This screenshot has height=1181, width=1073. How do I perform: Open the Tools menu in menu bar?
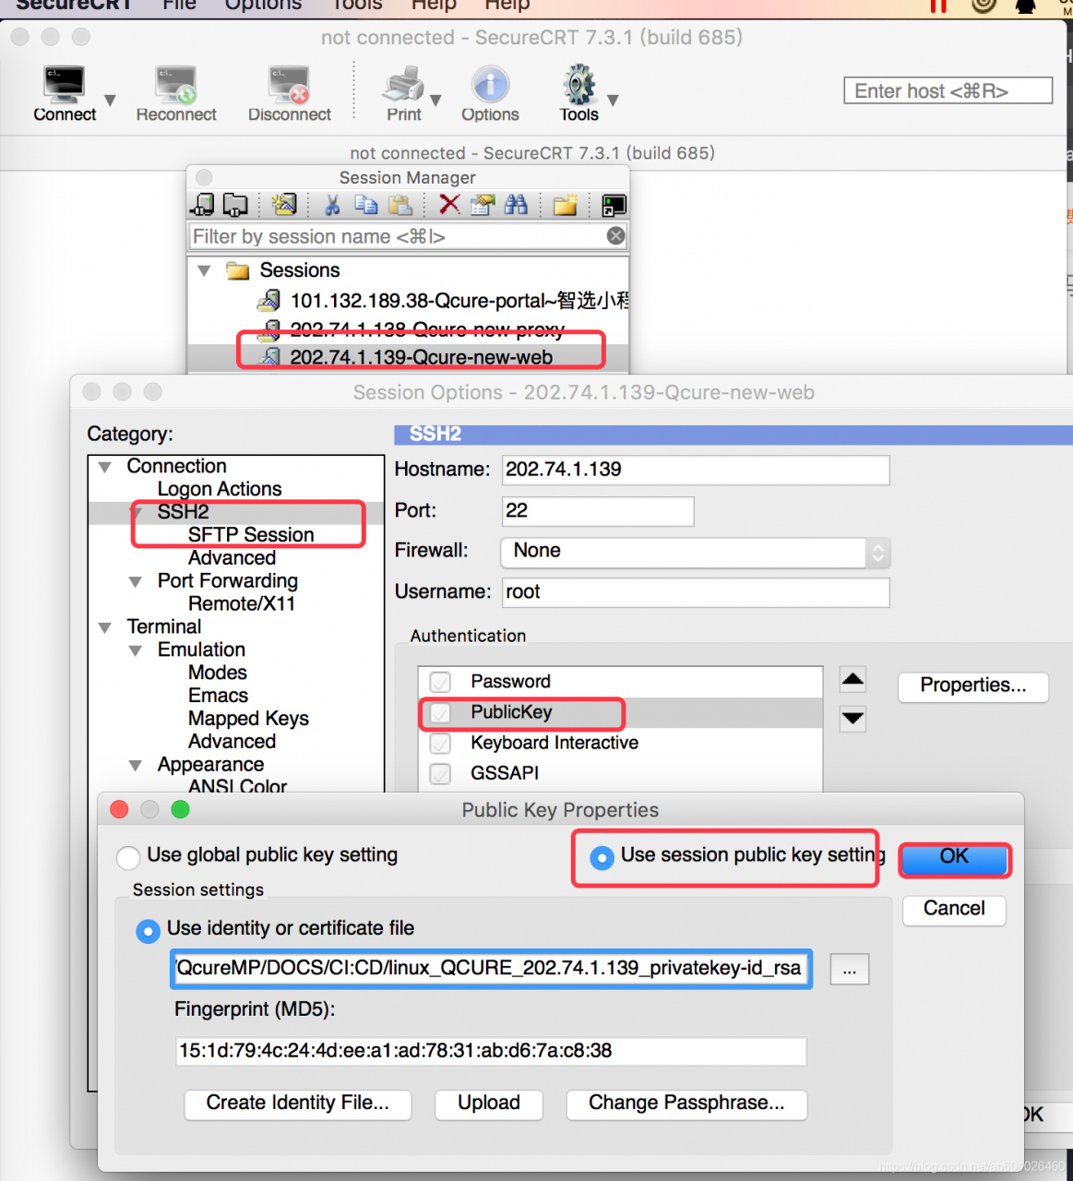pyautogui.click(x=357, y=5)
